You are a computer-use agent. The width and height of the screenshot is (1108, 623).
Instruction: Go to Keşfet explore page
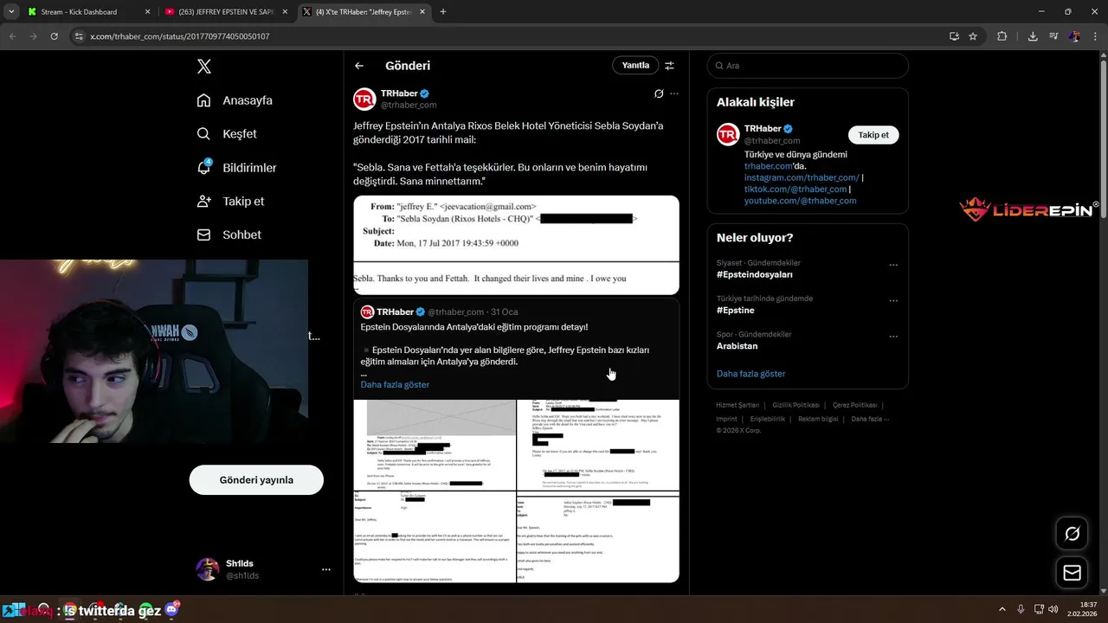pyautogui.click(x=227, y=134)
